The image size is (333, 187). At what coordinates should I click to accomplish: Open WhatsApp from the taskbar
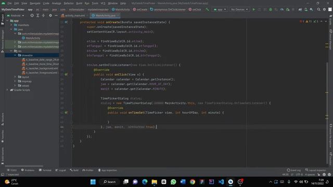coord(173,182)
